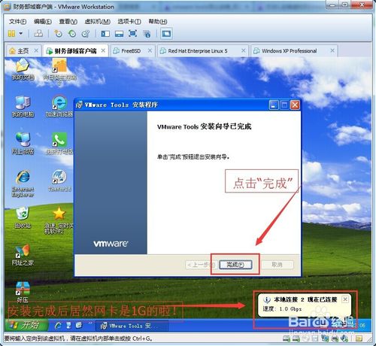Open the XP 开始 start button

26,326
